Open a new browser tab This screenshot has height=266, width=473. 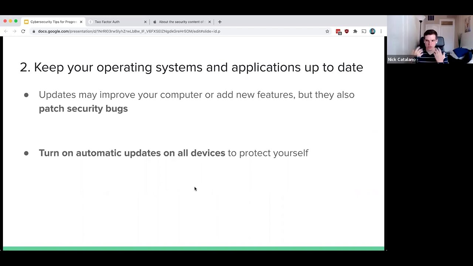pyautogui.click(x=220, y=22)
